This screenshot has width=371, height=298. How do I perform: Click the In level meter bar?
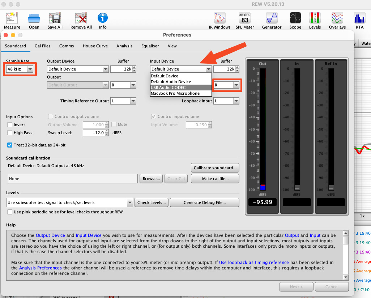[x=297, y=129]
